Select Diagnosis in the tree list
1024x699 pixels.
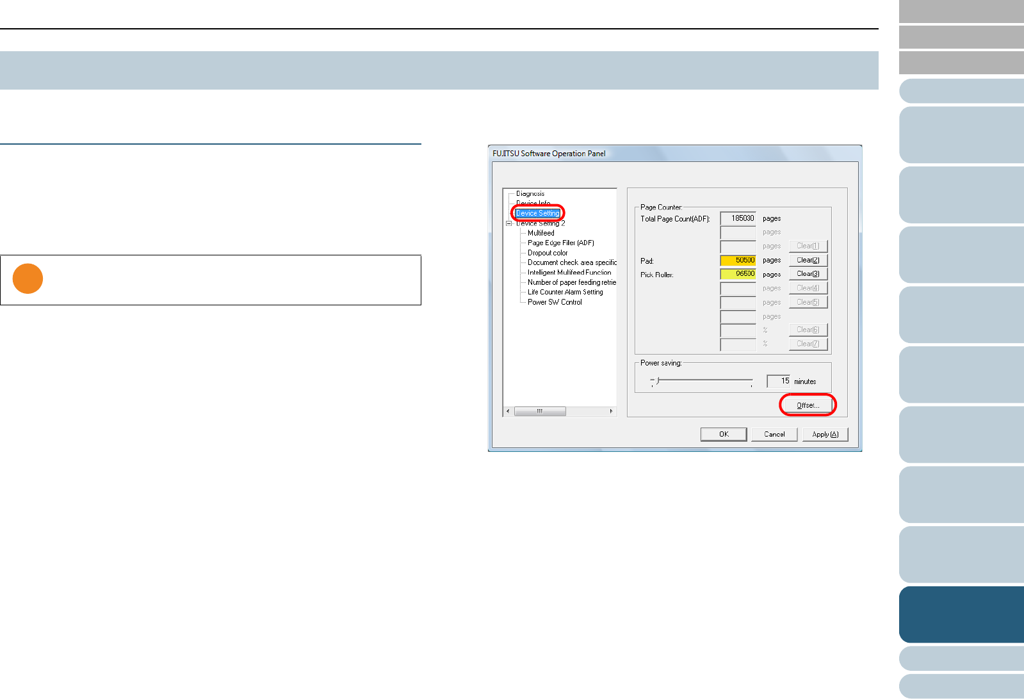[x=530, y=193]
